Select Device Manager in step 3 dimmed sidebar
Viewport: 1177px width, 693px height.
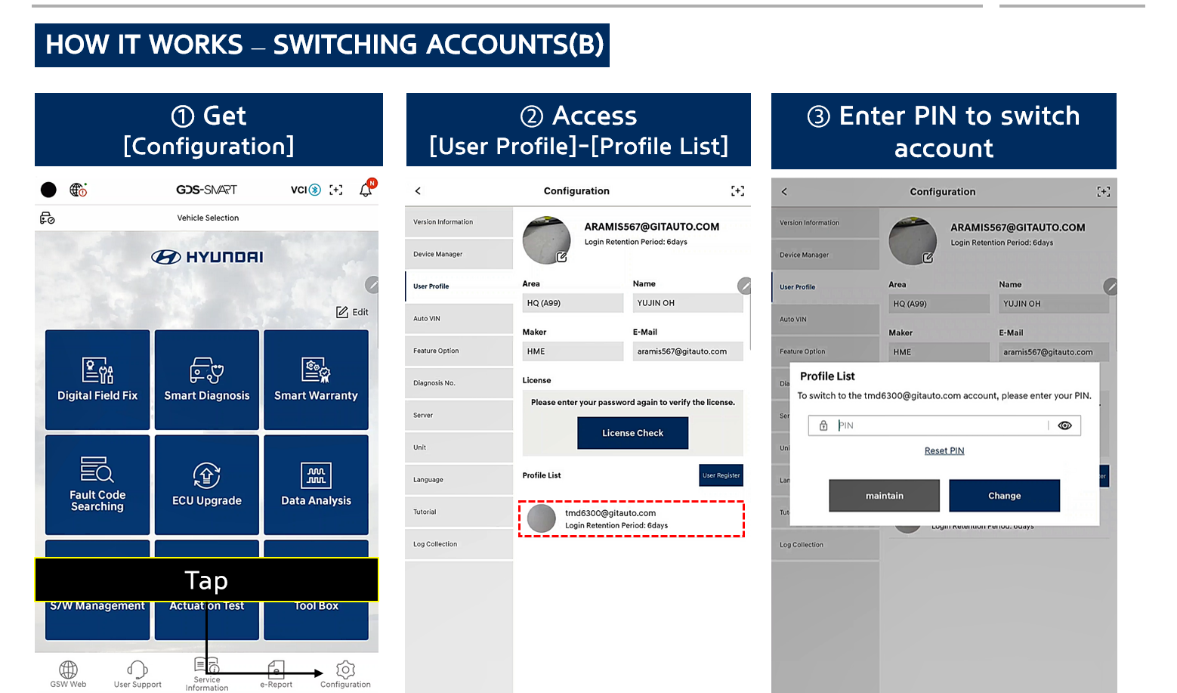pos(825,255)
